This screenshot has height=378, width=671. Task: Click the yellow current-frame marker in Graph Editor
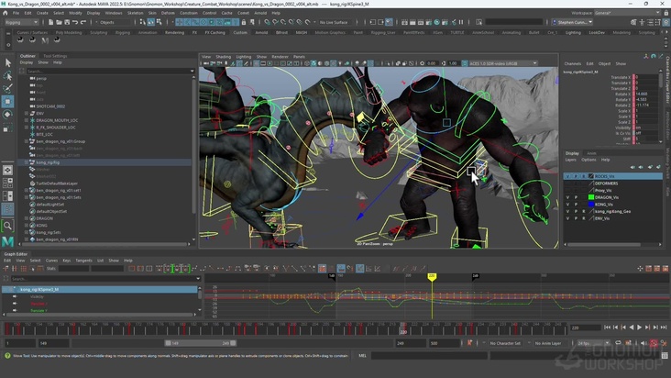(x=432, y=276)
